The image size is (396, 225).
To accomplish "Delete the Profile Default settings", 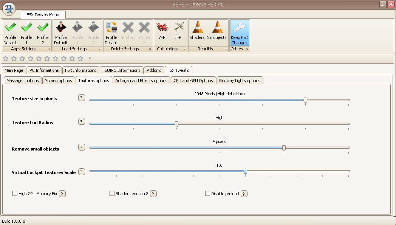I will [111, 33].
